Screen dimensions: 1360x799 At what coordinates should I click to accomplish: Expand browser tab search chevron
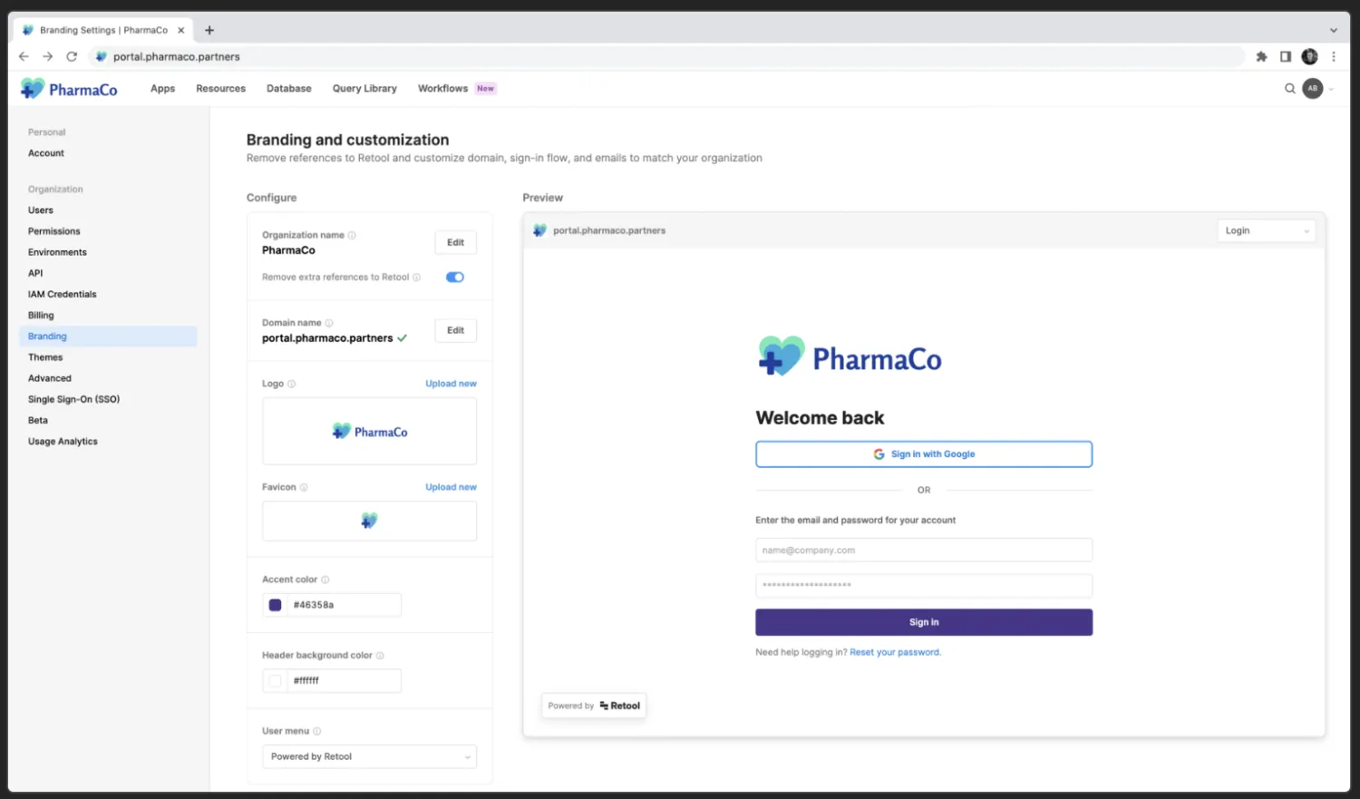(x=1334, y=30)
